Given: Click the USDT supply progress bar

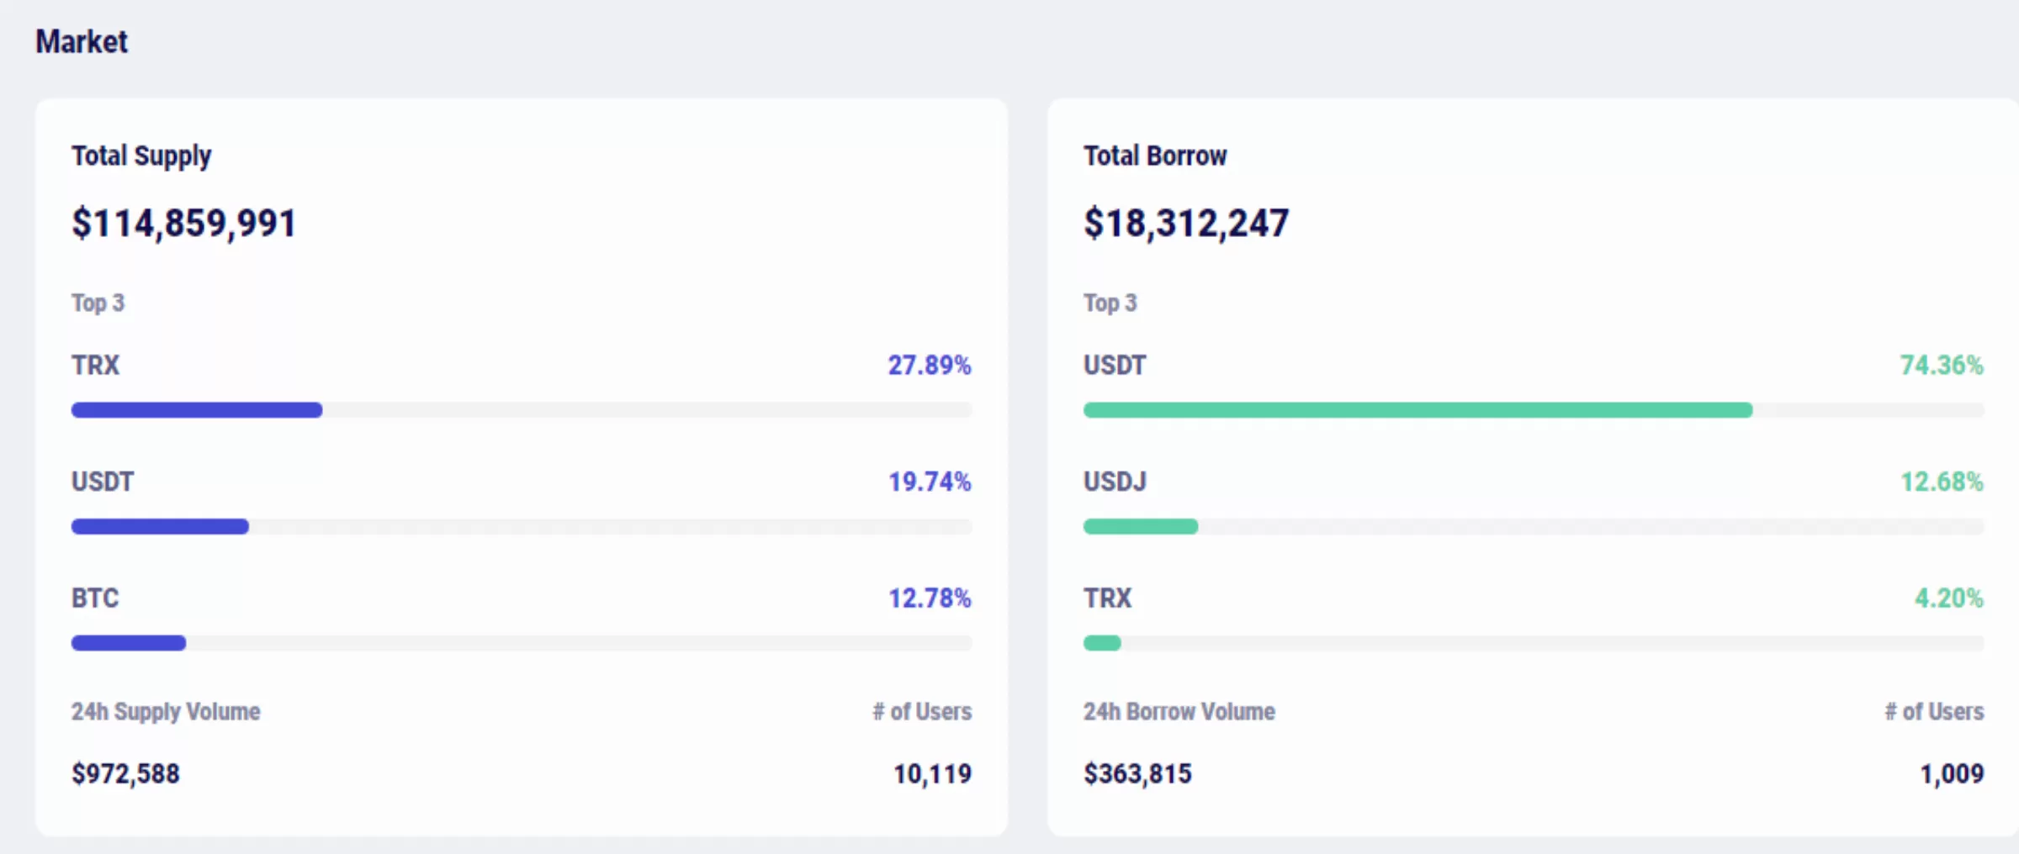Looking at the screenshot, I should [x=522, y=526].
